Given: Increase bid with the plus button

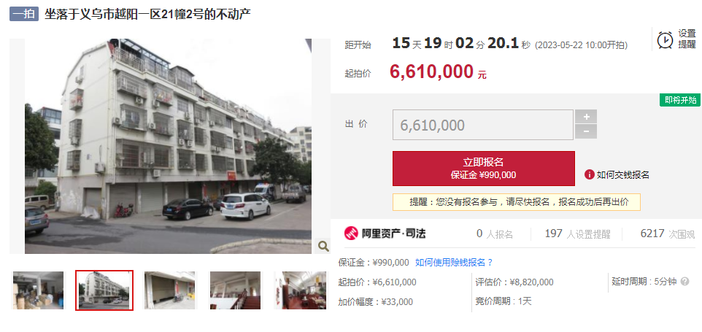Looking at the screenshot, I should click(x=585, y=117).
